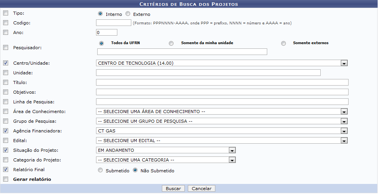The height and width of the screenshot is (194, 378).
Task: Toggle the Agência Financiadora checkbox
Action: coord(5,131)
